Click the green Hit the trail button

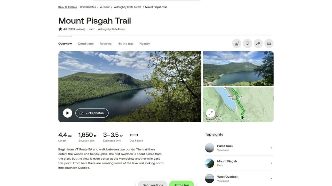[x=181, y=184]
